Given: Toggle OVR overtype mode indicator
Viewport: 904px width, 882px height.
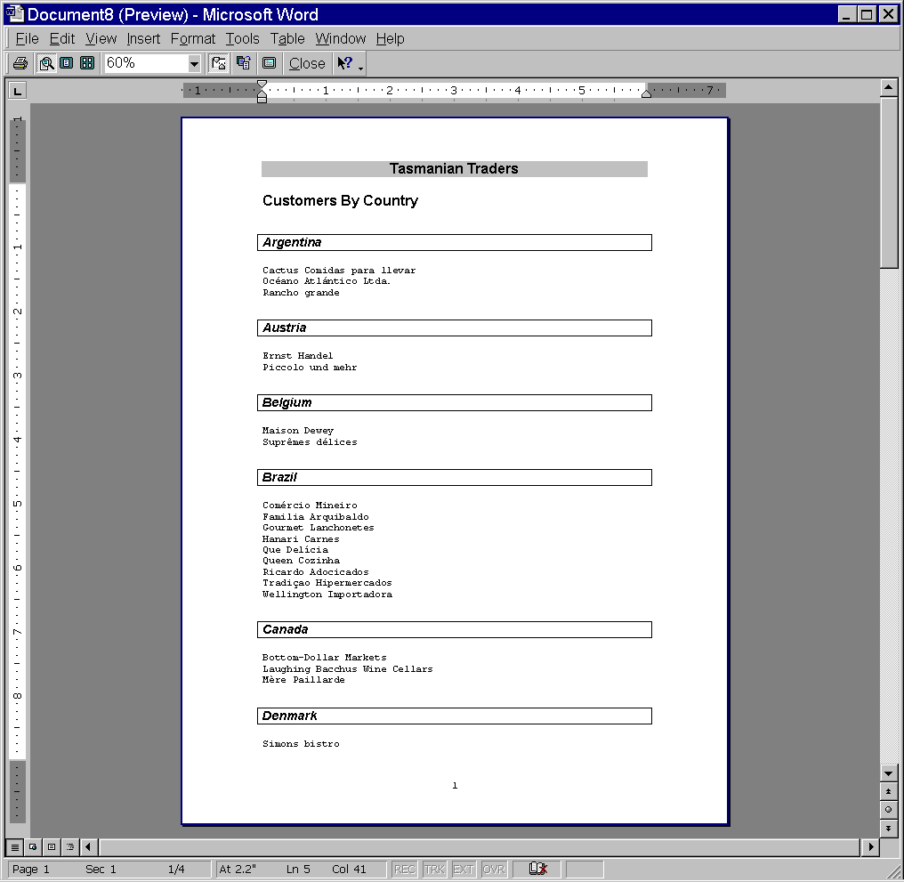Looking at the screenshot, I should point(494,869).
